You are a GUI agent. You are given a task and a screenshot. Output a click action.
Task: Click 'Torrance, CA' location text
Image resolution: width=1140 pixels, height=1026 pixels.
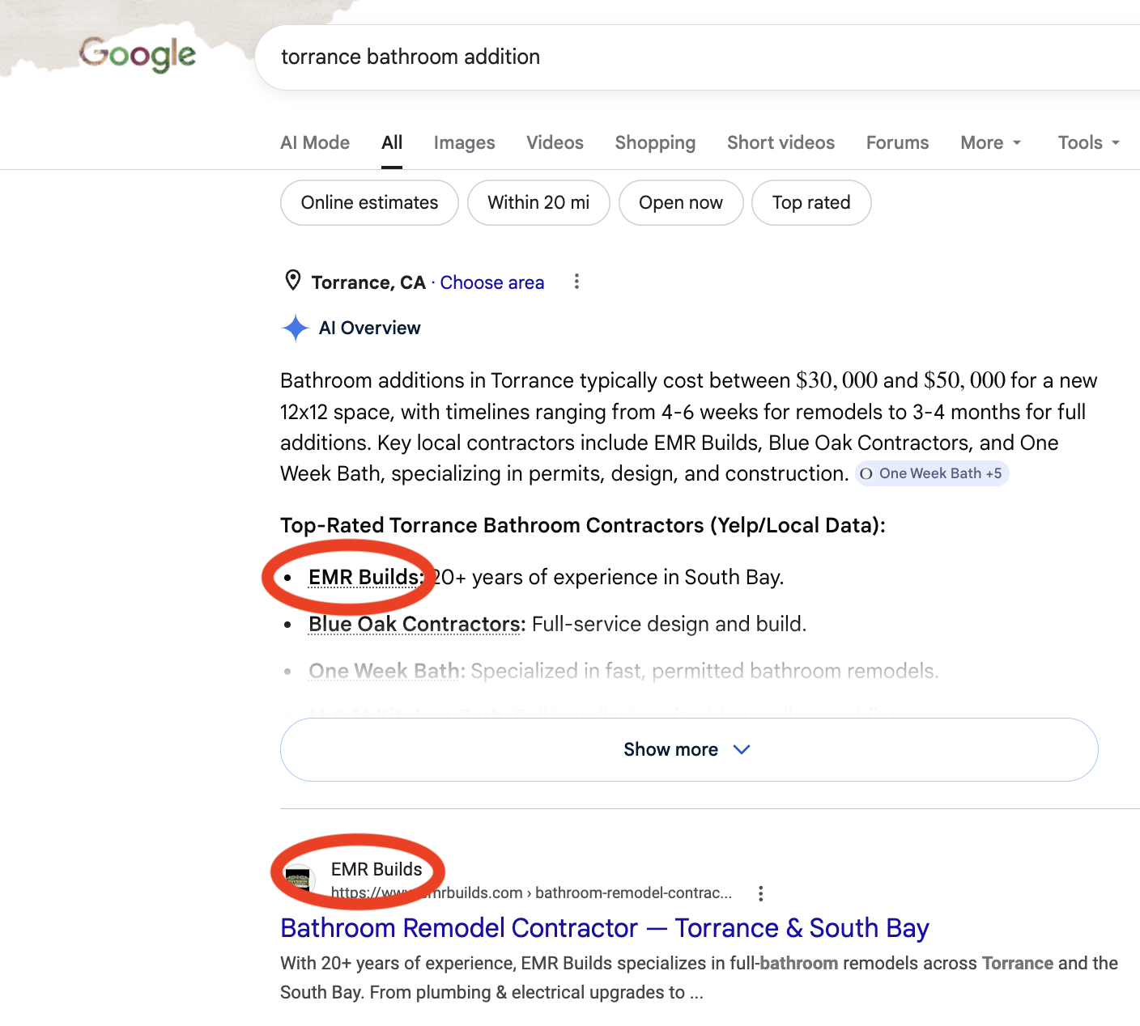[368, 282]
